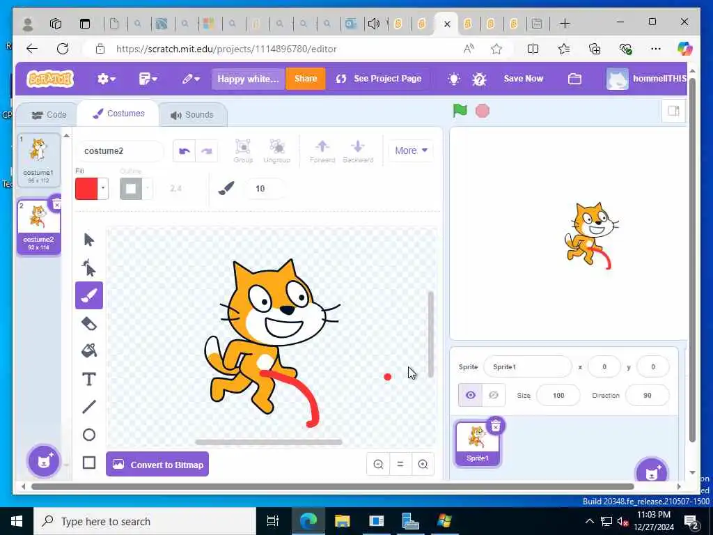Viewport: 713px width, 535px height.
Task: Delete Sprite1 with its trash icon
Action: point(496,426)
